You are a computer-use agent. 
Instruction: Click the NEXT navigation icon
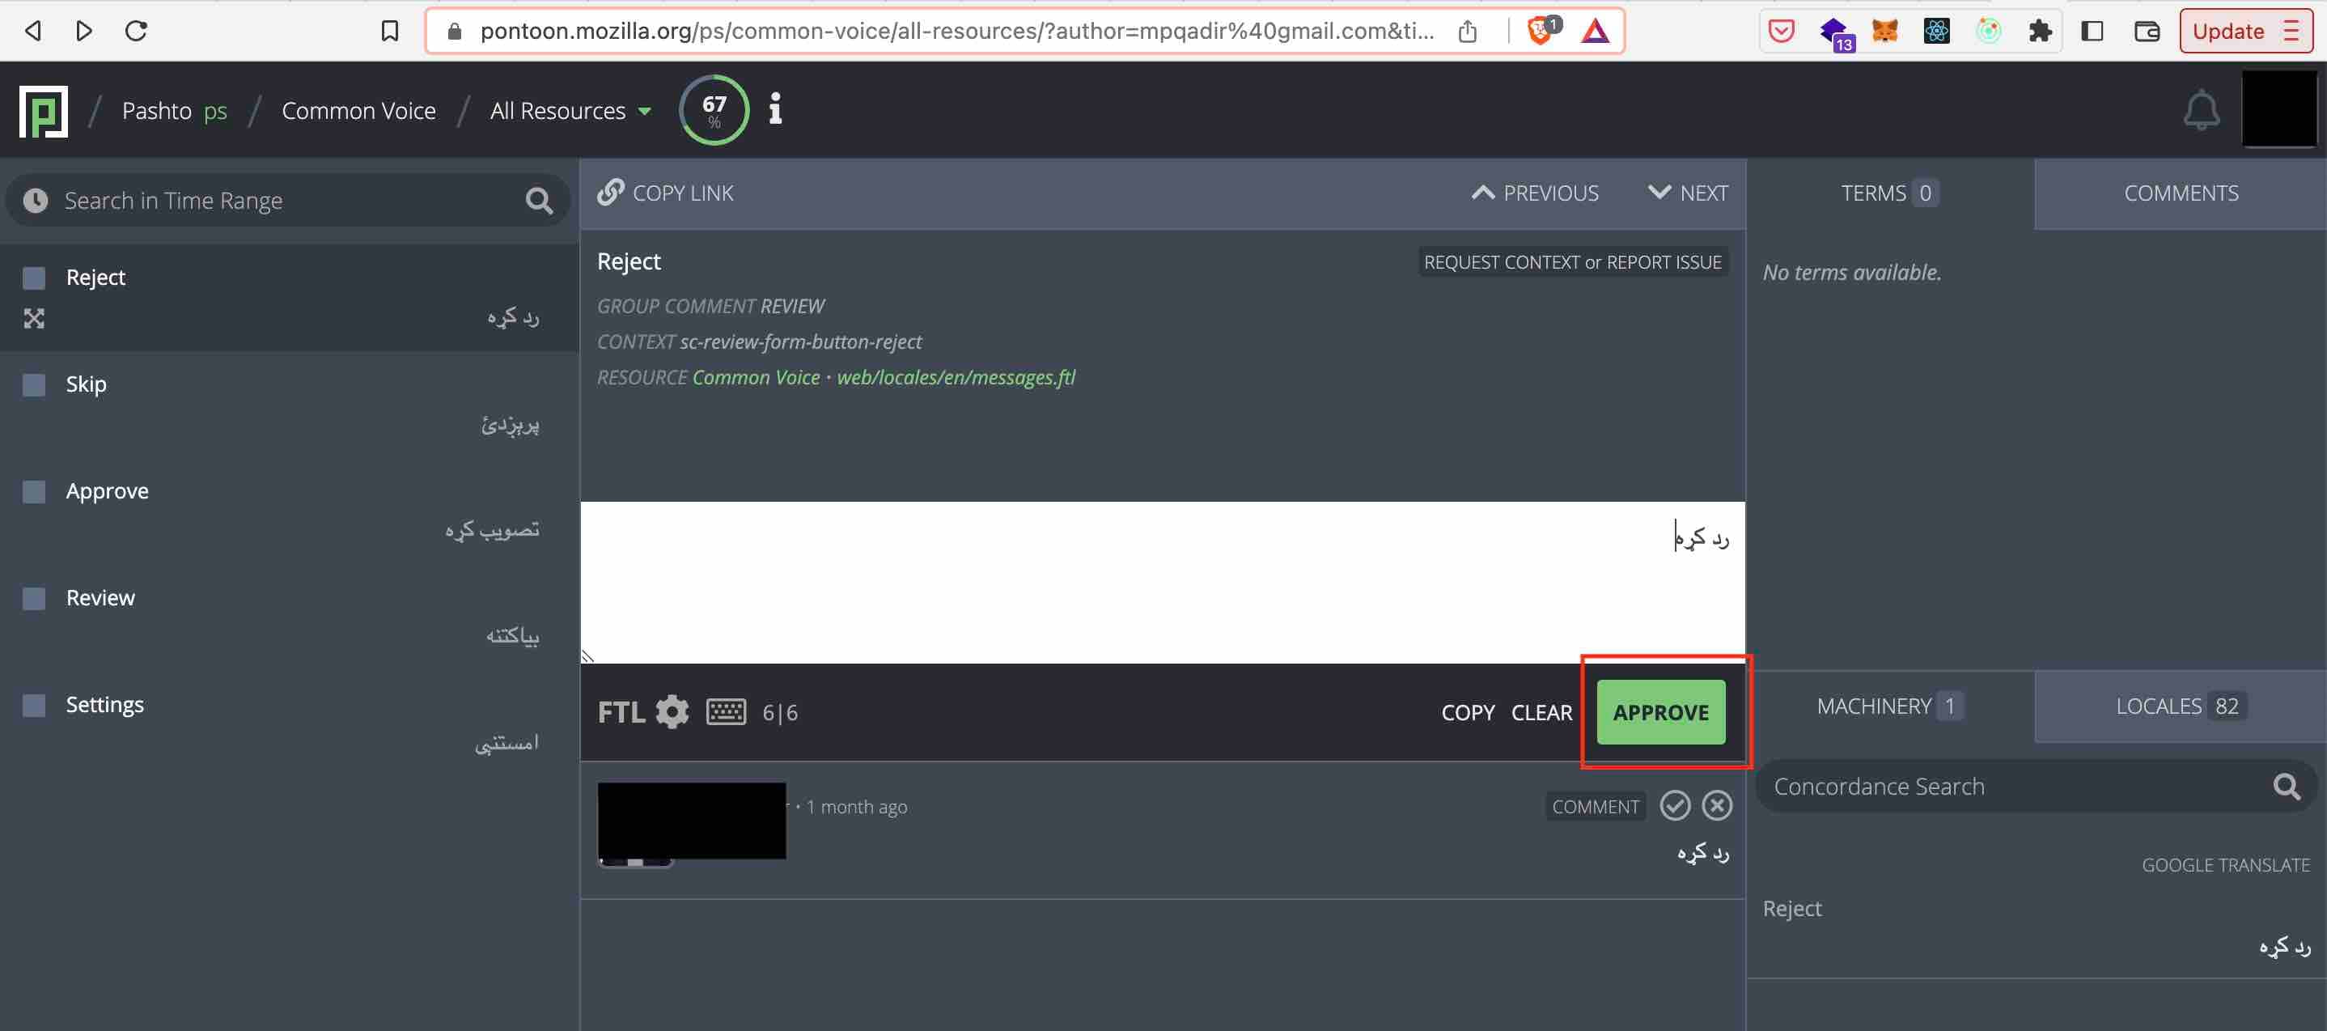(1656, 191)
